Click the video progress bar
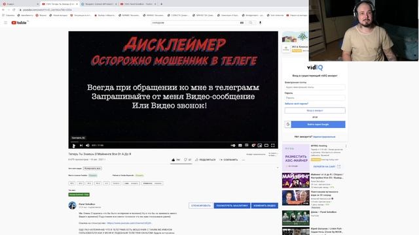The image size is (419, 235). 173,142
